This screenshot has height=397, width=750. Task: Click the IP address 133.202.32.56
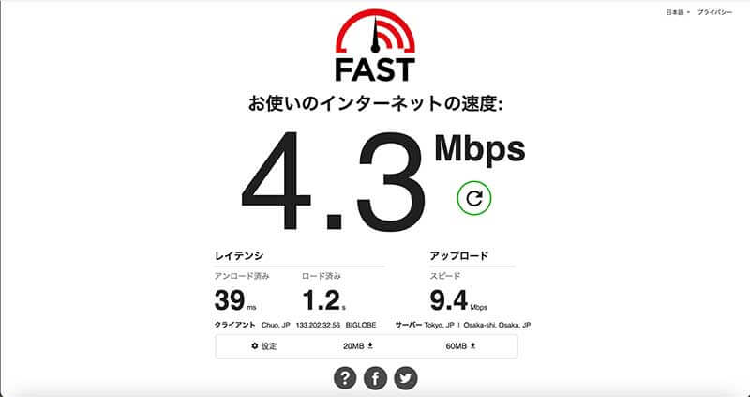click(318, 325)
